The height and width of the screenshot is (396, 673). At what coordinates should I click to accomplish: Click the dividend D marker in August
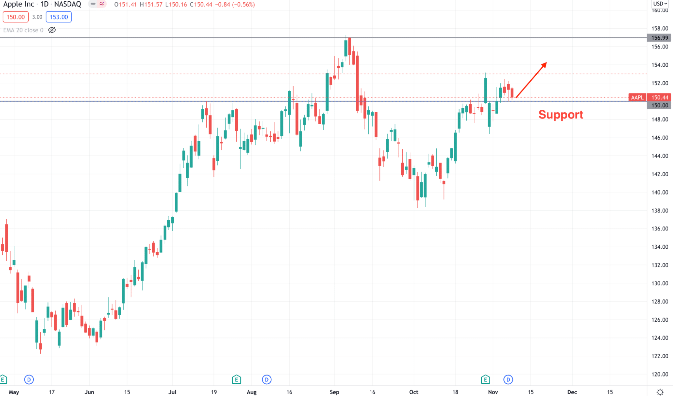coord(267,380)
